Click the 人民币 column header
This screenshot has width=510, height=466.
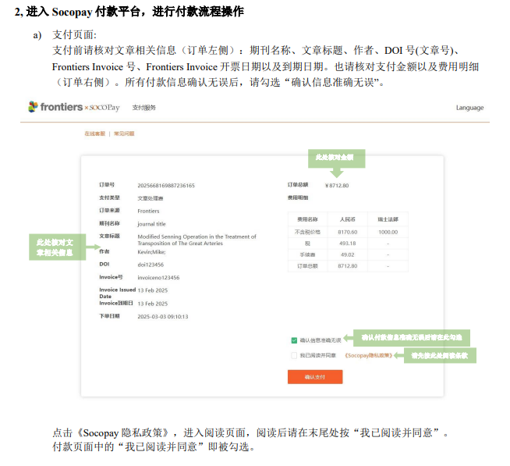347,219
